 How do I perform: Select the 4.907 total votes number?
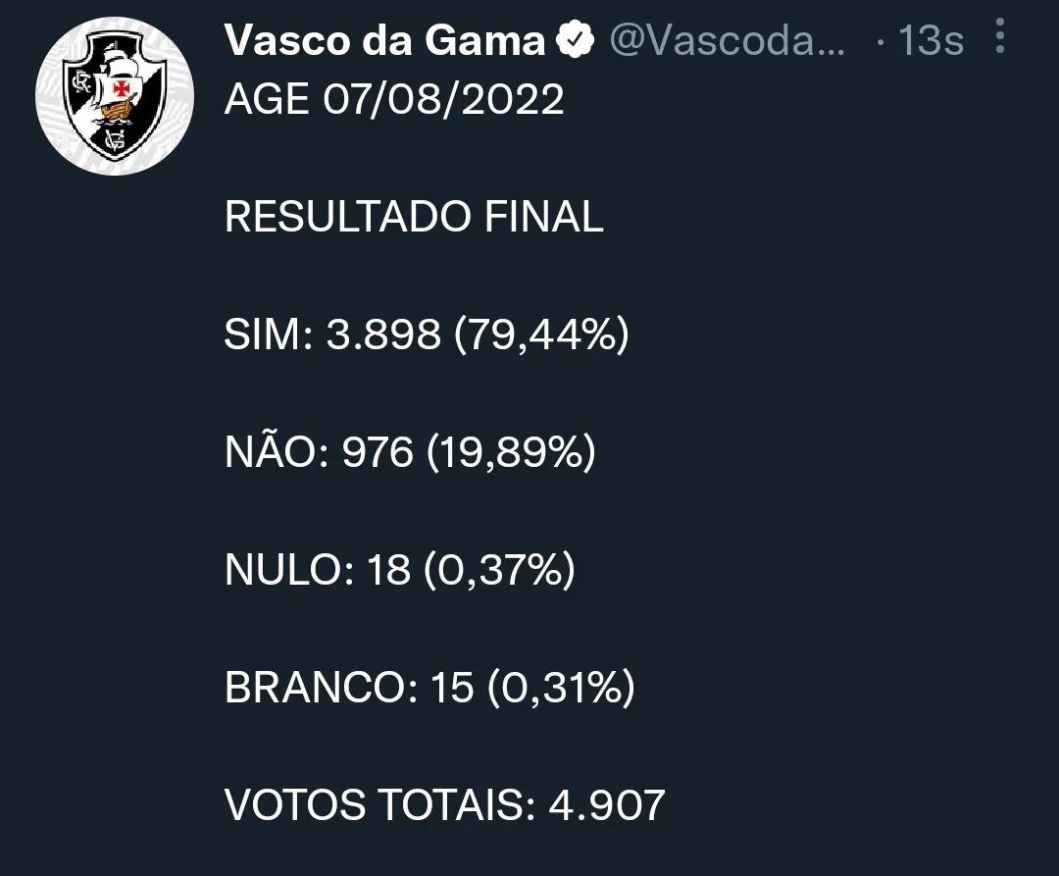pos(608,806)
